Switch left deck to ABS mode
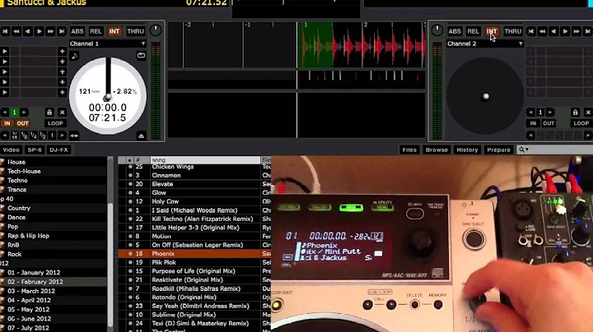The image size is (593, 332). tap(77, 31)
